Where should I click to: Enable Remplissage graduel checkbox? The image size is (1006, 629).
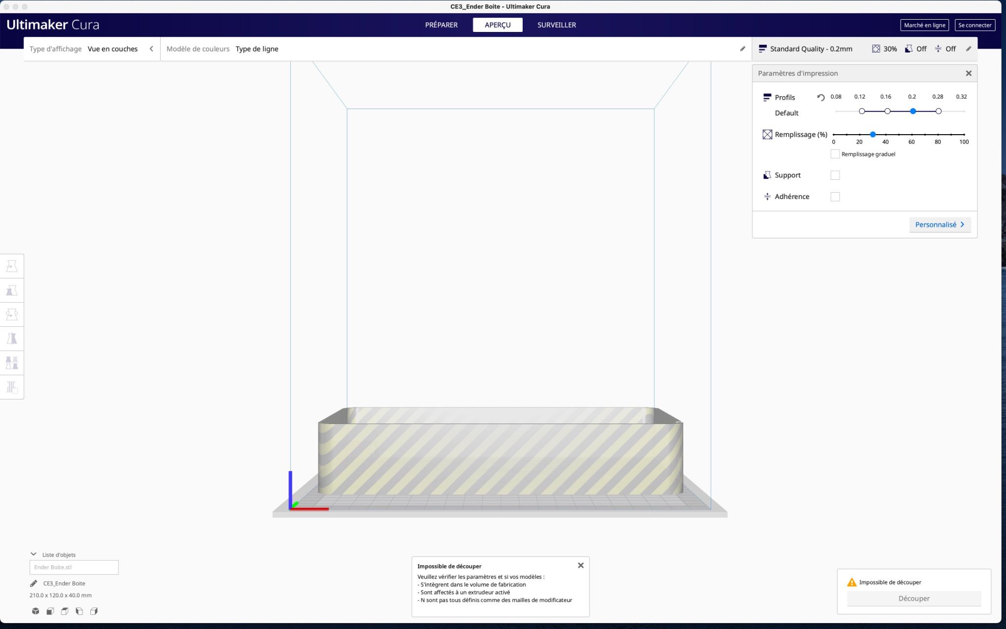835,154
